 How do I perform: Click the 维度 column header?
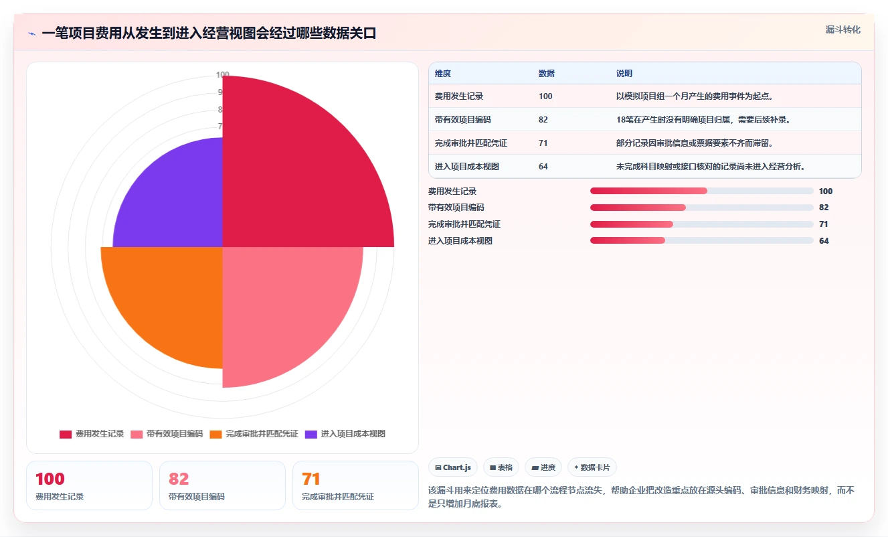[x=443, y=74]
